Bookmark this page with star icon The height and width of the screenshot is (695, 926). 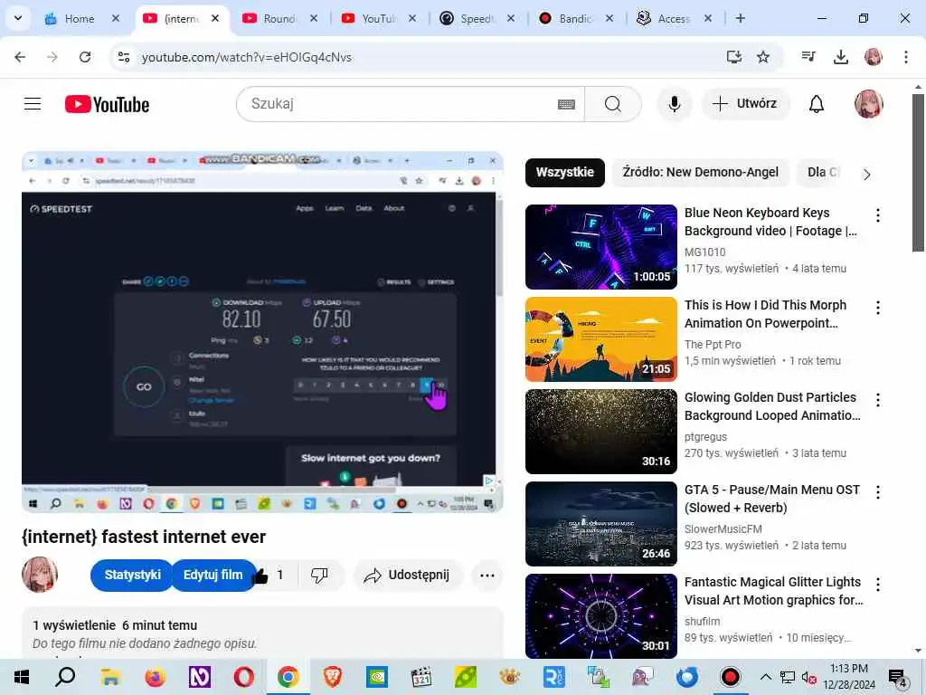click(763, 57)
